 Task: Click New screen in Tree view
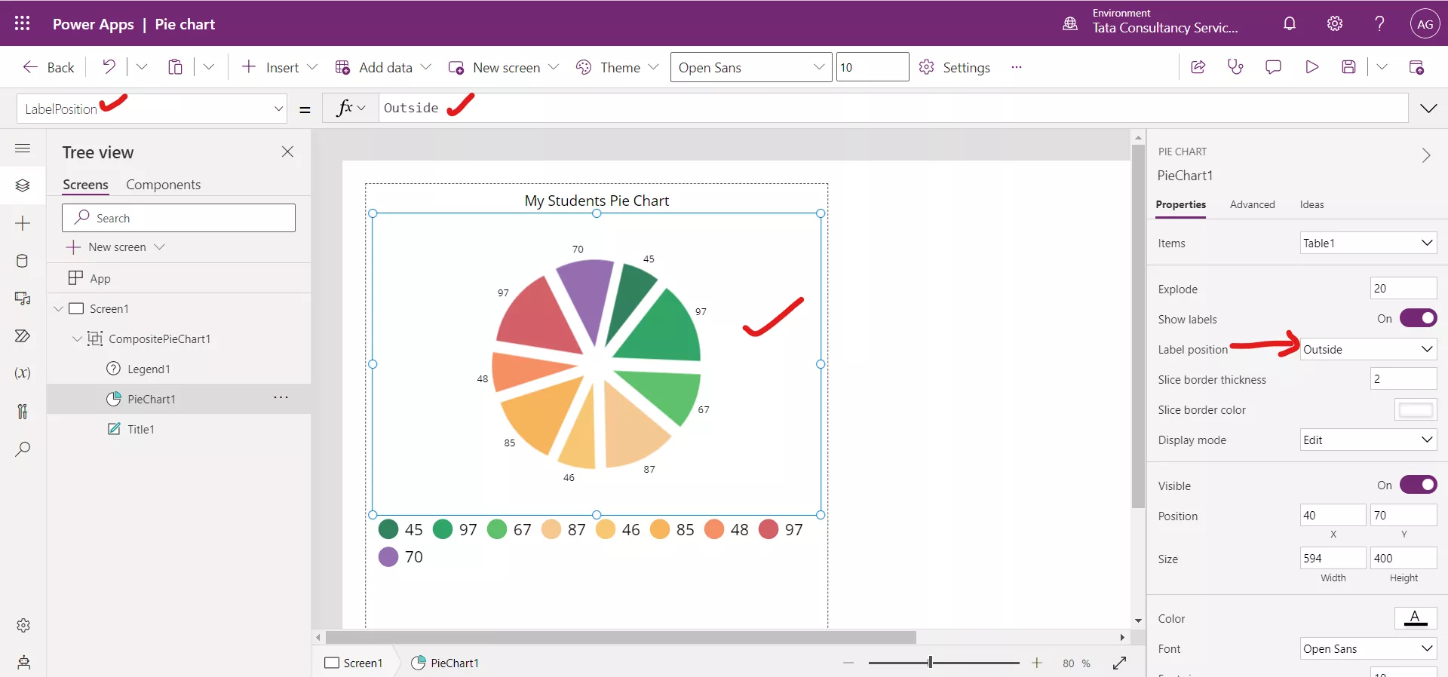click(115, 247)
